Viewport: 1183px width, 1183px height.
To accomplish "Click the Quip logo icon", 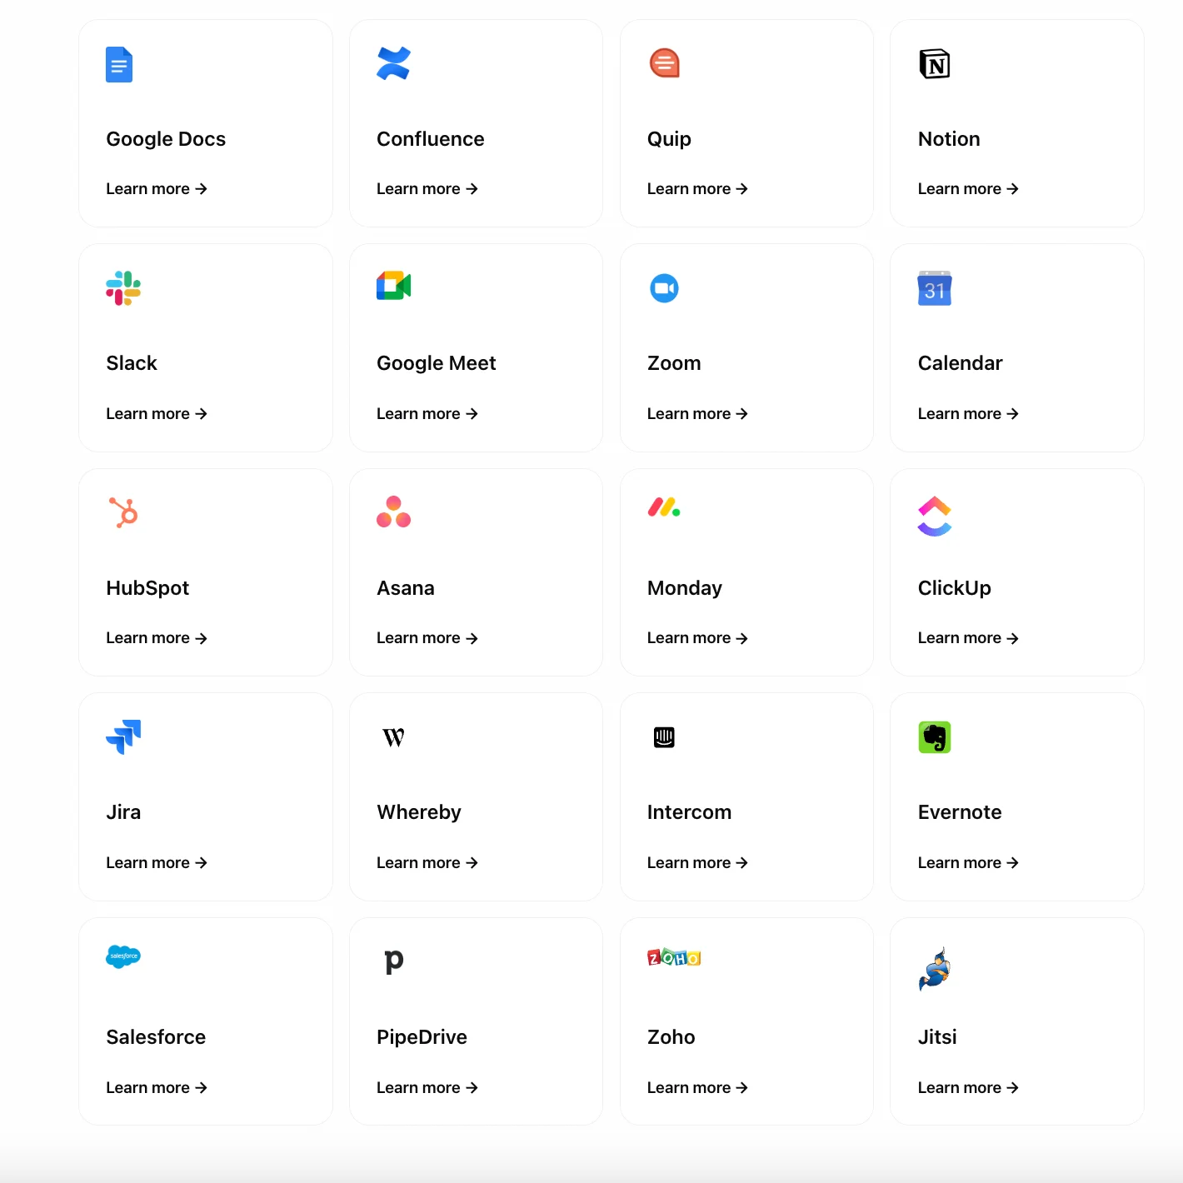I will tap(664, 63).
